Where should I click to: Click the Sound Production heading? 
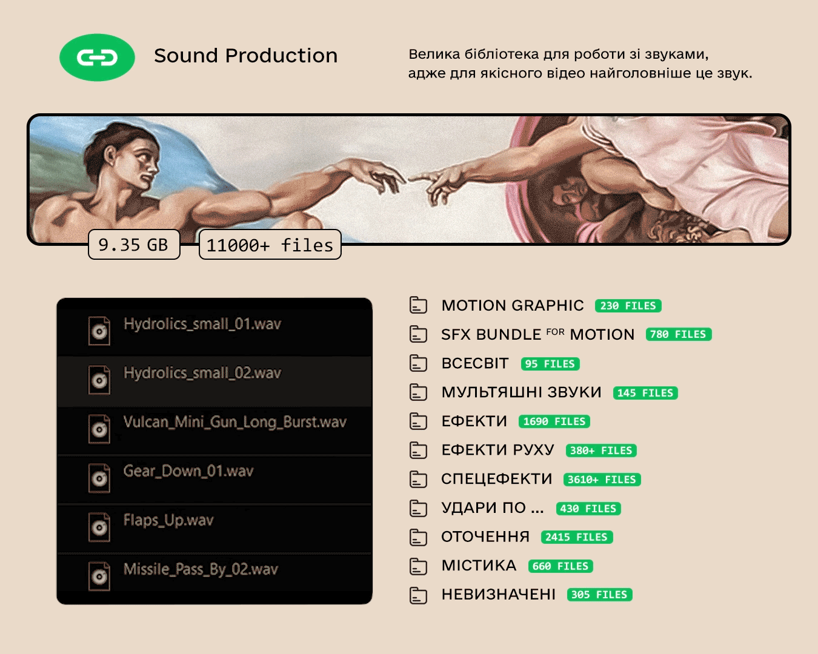point(245,56)
